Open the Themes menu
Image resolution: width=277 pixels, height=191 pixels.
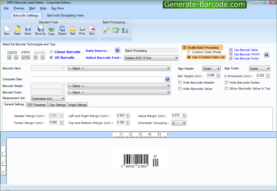click(x=19, y=8)
